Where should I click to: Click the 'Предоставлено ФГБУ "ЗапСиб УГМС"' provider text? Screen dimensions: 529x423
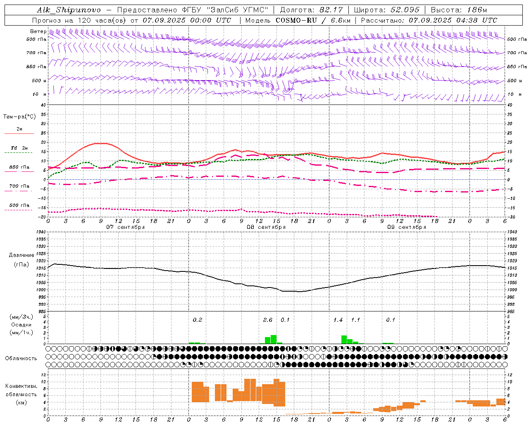coord(193,10)
